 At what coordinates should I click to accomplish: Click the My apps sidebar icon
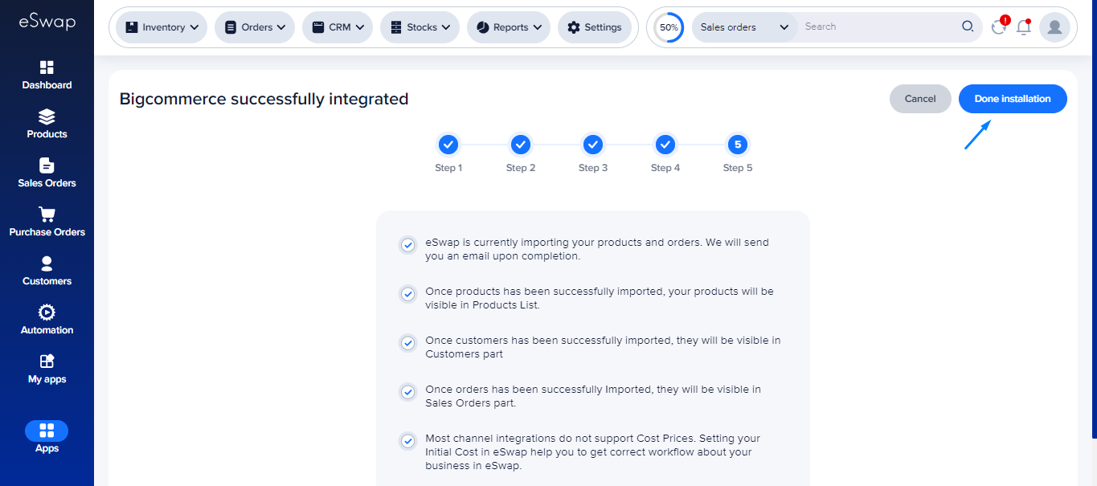47,362
